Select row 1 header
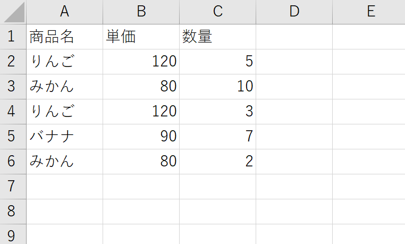The image size is (405, 244). coord(13,37)
